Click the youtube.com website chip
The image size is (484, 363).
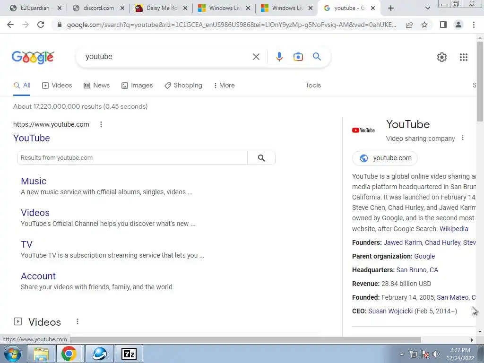[385, 158]
